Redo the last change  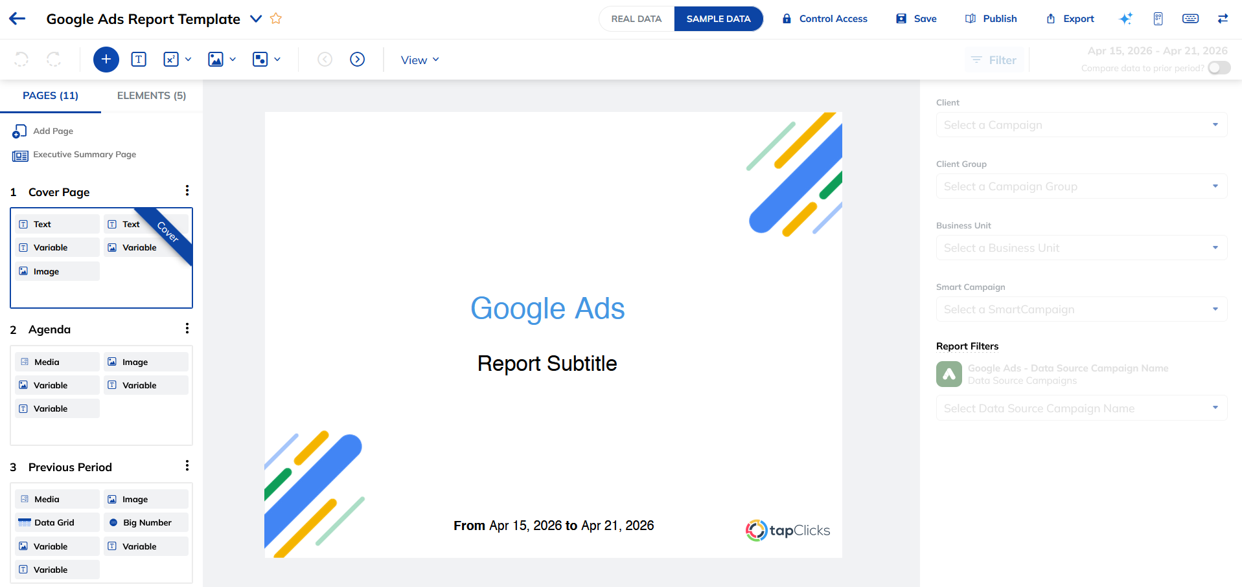click(x=54, y=60)
